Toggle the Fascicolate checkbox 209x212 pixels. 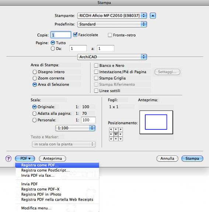[x=75, y=35]
